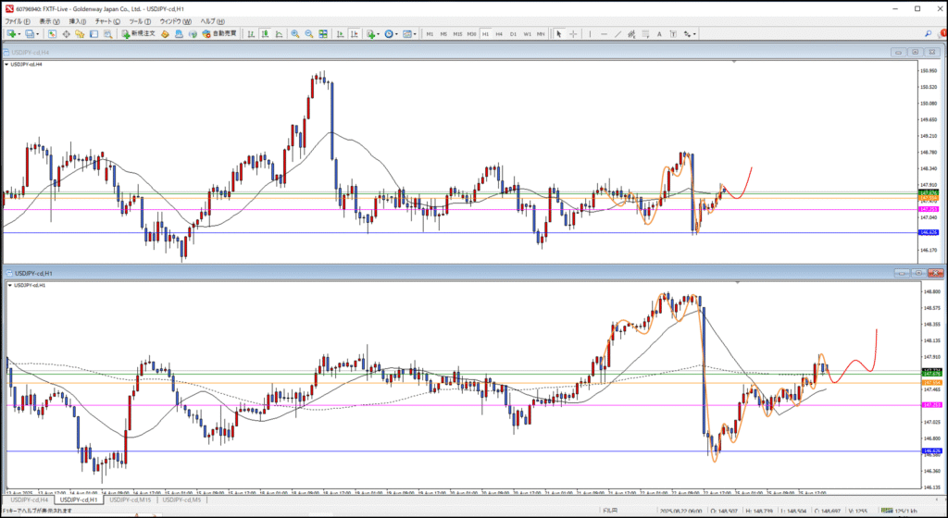
Task: Toggle the Terminal panel icon
Action: (x=94, y=34)
